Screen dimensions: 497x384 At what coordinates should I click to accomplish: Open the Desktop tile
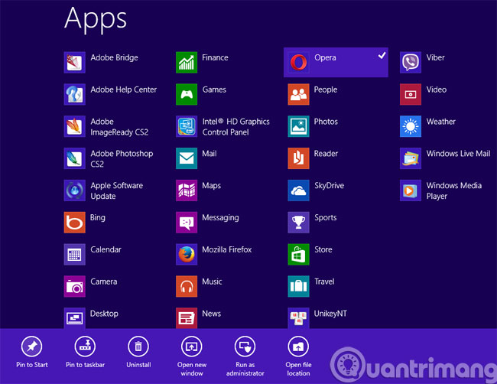coord(74,318)
